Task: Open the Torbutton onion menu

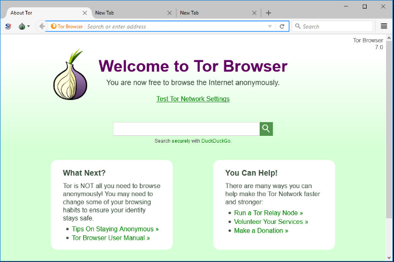Action: click(24, 26)
